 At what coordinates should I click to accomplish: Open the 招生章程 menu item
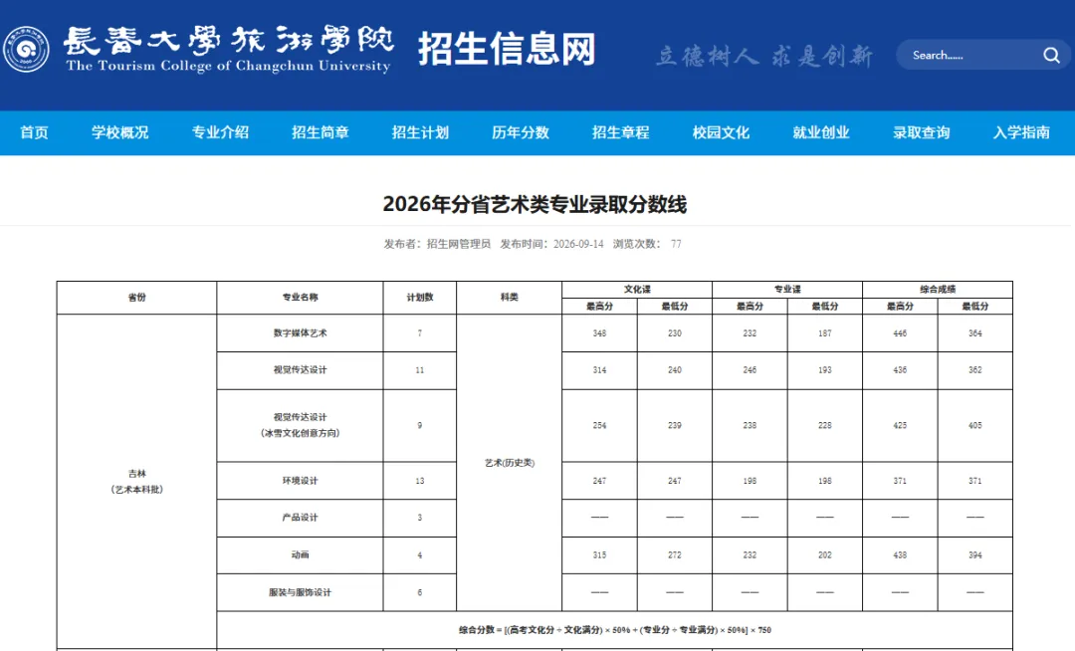(x=620, y=133)
